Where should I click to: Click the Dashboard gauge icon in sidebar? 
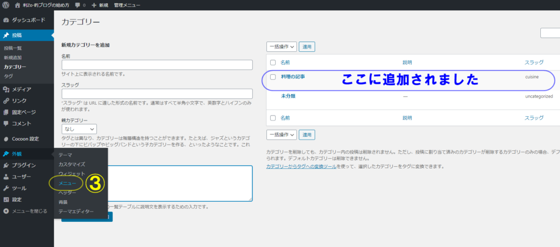[x=6, y=20]
